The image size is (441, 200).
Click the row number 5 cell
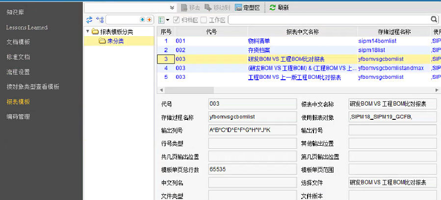coord(166,77)
